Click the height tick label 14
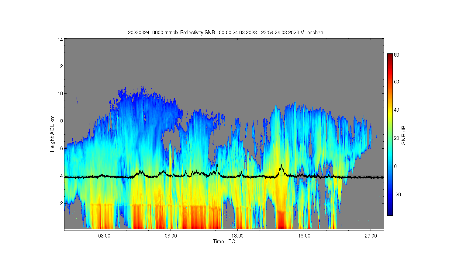This screenshot has height=273, width=456. click(x=60, y=40)
